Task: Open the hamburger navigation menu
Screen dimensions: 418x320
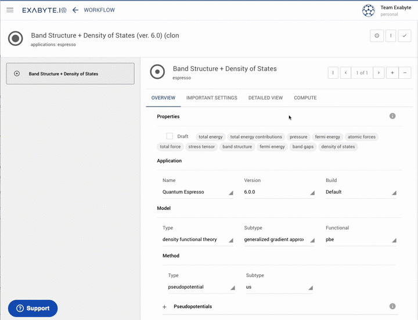Action: (x=10, y=10)
